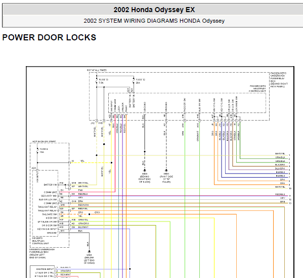Click the 'GRN/ORG' wire label at connector A3
The image size is (303, 278).
[83, 224]
